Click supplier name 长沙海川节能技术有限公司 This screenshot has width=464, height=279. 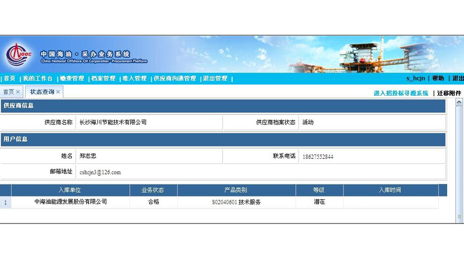tap(113, 122)
